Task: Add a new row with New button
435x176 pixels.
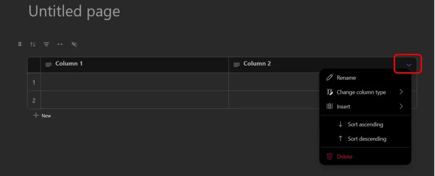Action: [x=42, y=116]
